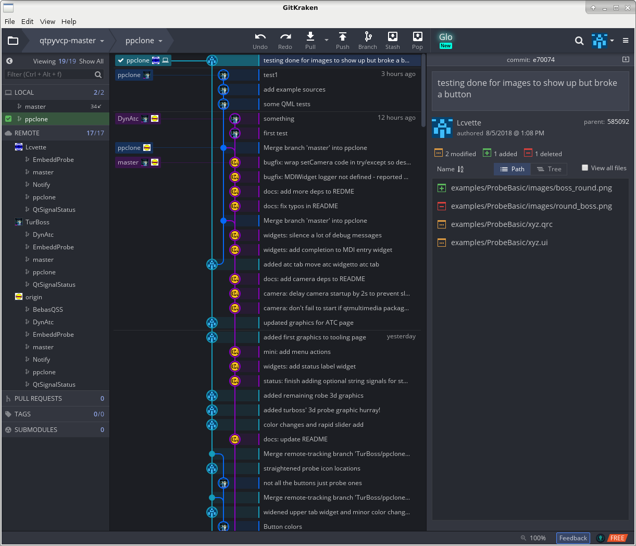Image resolution: width=636 pixels, height=546 pixels.
Task: Click the name sort order icon
Action: 460,169
